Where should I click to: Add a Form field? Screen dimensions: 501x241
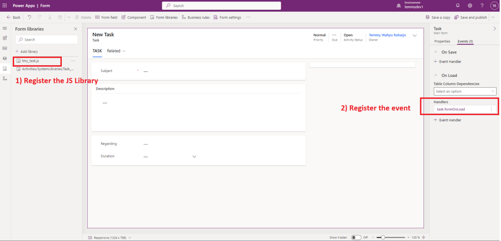106,17
